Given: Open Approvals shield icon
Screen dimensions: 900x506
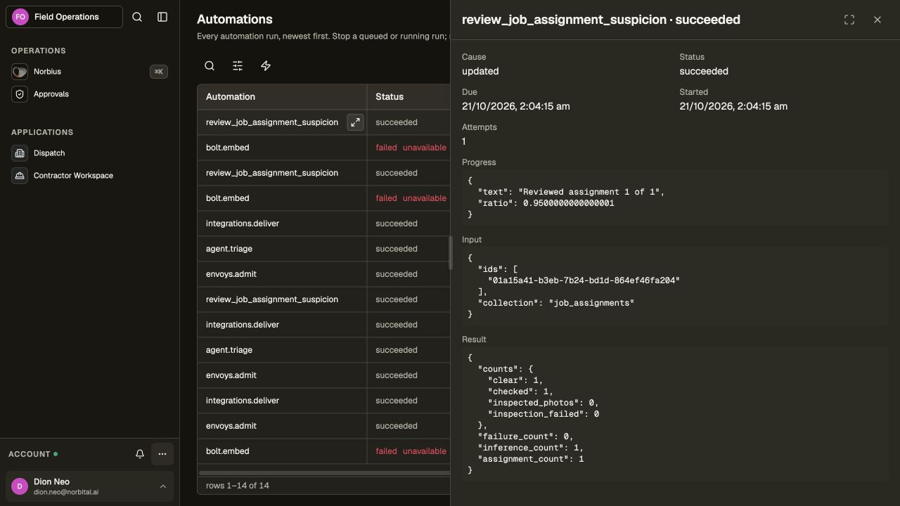Looking at the screenshot, I should tap(20, 94).
